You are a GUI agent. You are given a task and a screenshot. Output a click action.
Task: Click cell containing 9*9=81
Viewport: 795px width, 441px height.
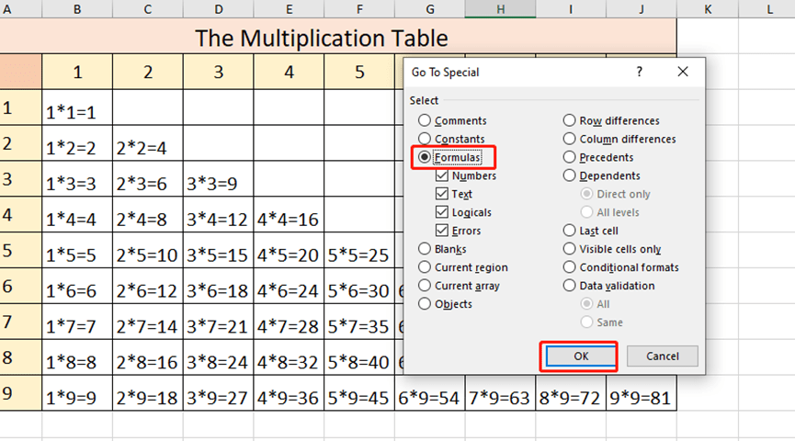click(x=641, y=393)
